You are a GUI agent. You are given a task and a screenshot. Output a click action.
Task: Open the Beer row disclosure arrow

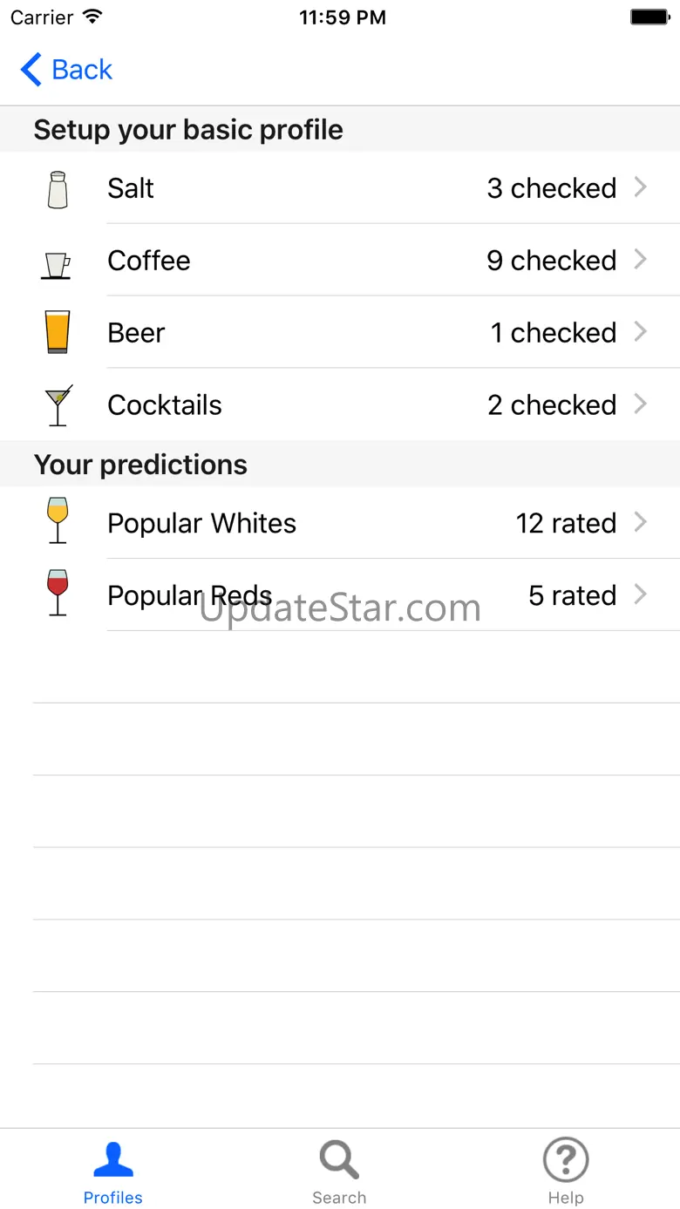point(641,332)
